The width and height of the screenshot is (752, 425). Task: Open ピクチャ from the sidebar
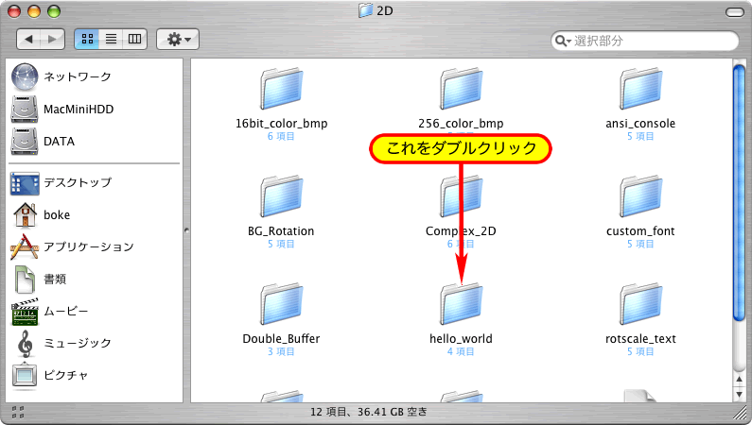tap(50, 375)
